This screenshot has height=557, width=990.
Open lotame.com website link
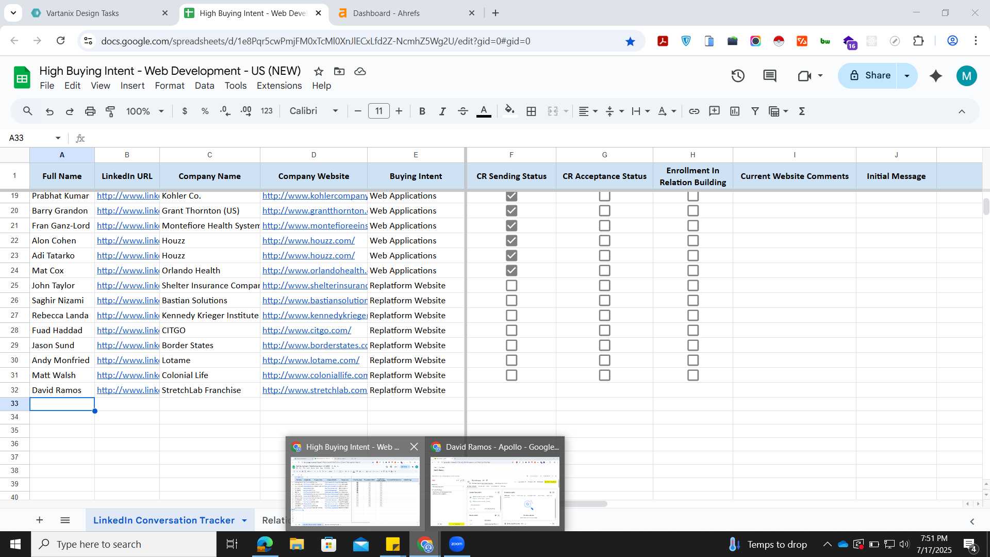point(311,360)
